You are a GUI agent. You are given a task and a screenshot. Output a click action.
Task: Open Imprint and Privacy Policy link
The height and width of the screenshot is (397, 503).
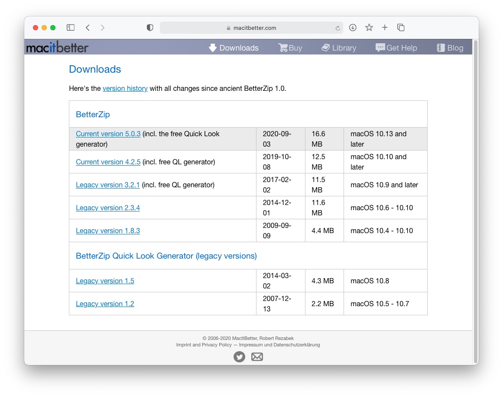click(x=204, y=345)
